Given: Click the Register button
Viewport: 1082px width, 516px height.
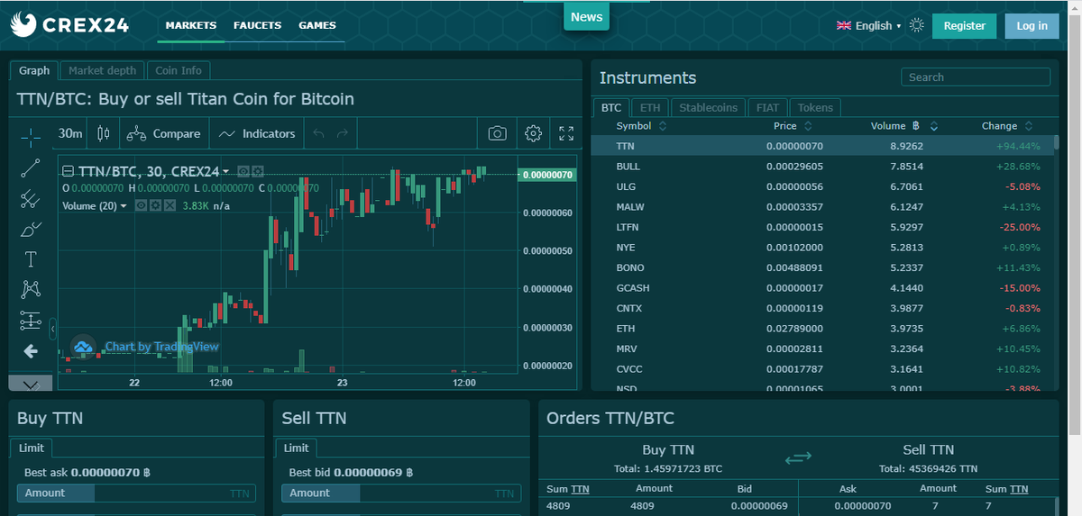Looking at the screenshot, I should coord(965,25).
